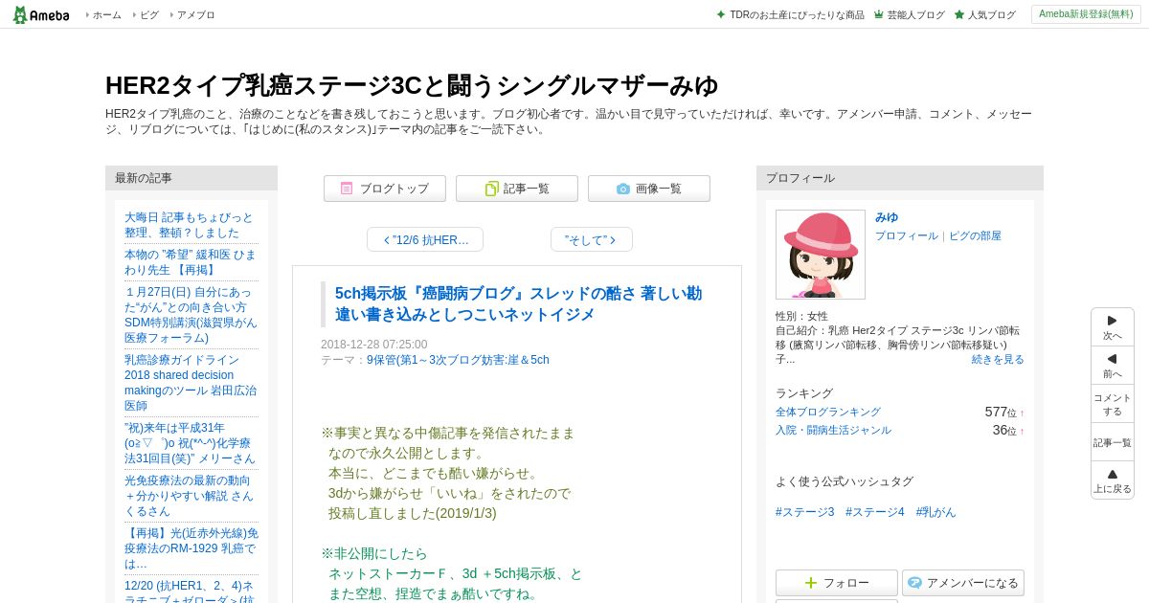Jump to previous with 前へ arrow
The image size is (1149, 603).
1113,366
